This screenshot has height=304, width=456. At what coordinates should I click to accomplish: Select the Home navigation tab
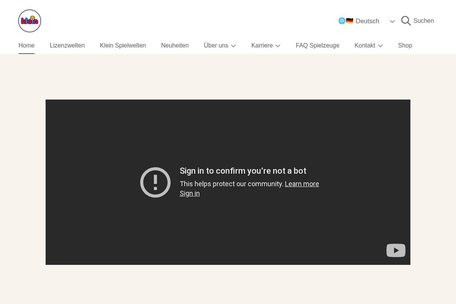(x=26, y=46)
